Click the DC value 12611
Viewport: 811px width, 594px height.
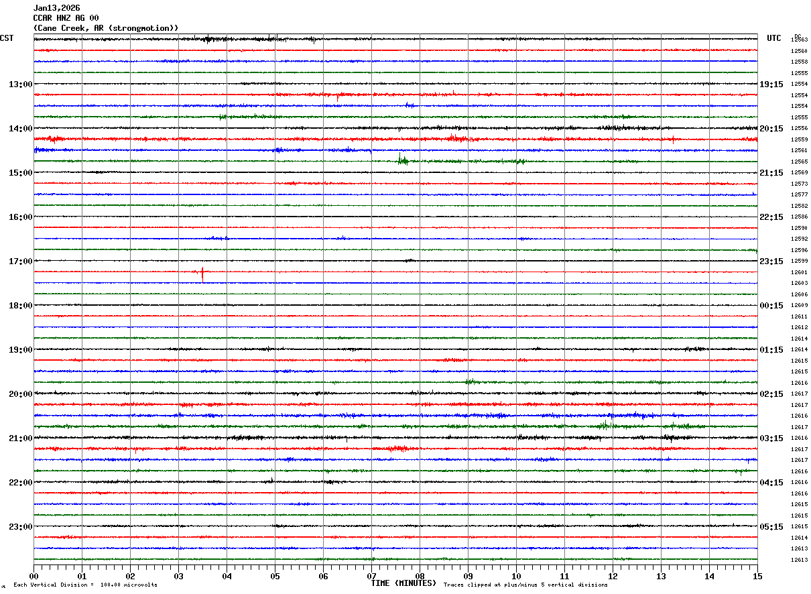click(800, 316)
